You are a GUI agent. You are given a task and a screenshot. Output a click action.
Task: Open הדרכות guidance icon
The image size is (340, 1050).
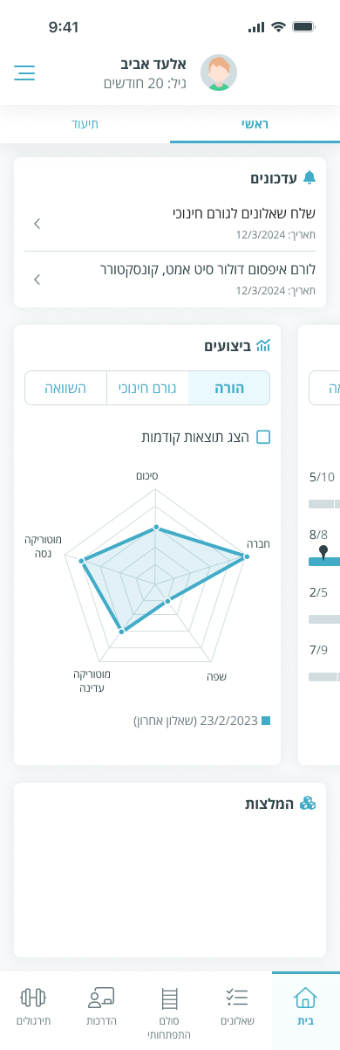[x=102, y=998]
